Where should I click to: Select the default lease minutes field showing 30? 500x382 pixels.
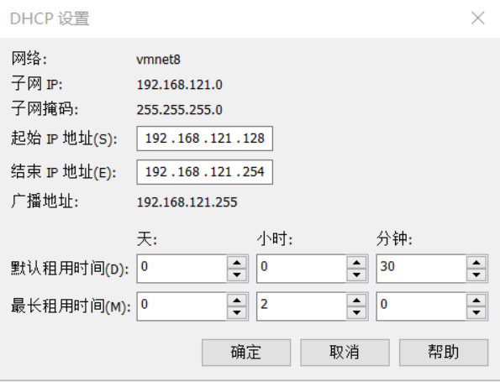(421, 269)
